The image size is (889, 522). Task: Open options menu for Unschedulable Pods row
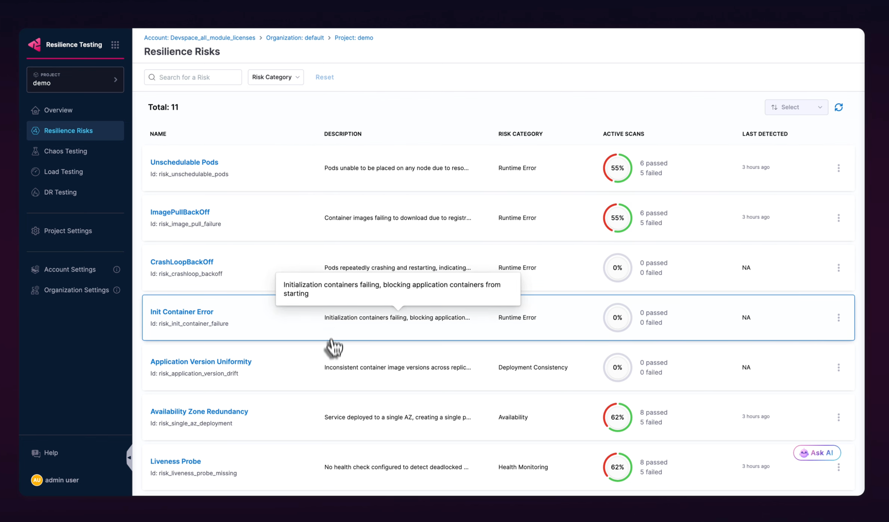pyautogui.click(x=839, y=168)
